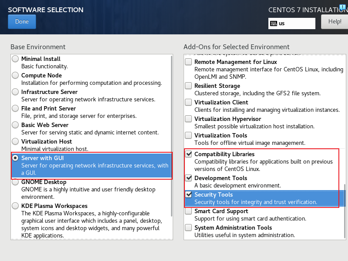This screenshot has width=348, height=261.
Task: Click 'File, print, and storage server for enterprises.'
Action: pyautogui.click(x=79, y=116)
